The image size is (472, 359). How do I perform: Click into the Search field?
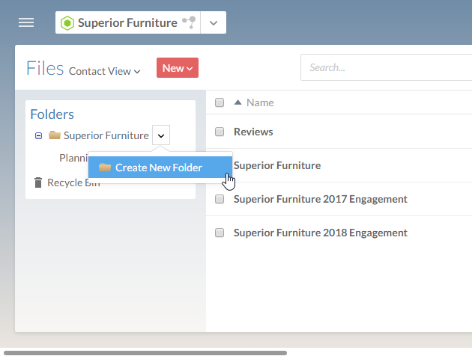pos(386,67)
